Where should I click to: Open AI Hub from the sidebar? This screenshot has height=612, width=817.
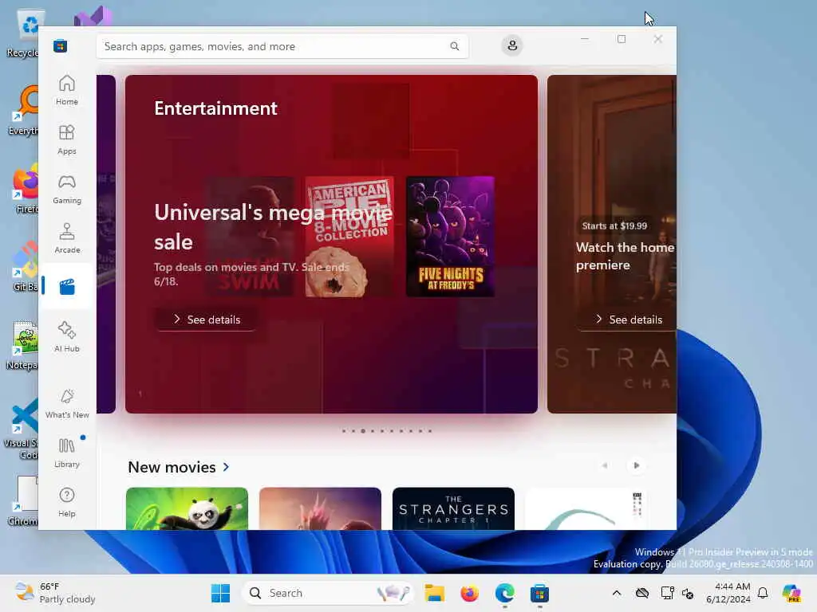67,337
